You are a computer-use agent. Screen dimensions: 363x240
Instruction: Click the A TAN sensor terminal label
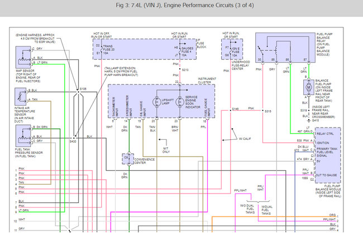coord(33,99)
